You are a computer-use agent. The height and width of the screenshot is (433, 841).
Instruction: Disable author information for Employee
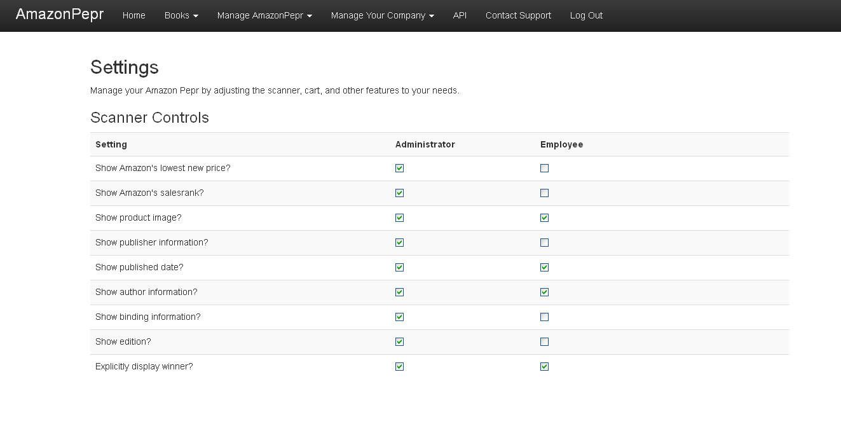pos(544,292)
